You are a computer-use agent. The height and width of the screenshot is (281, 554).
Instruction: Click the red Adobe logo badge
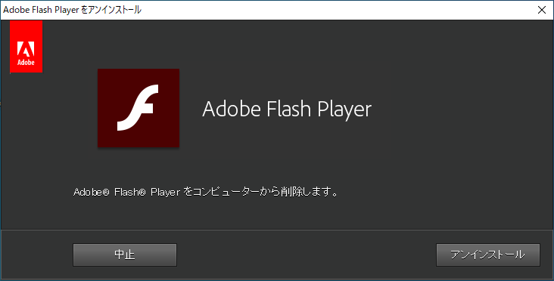26,47
